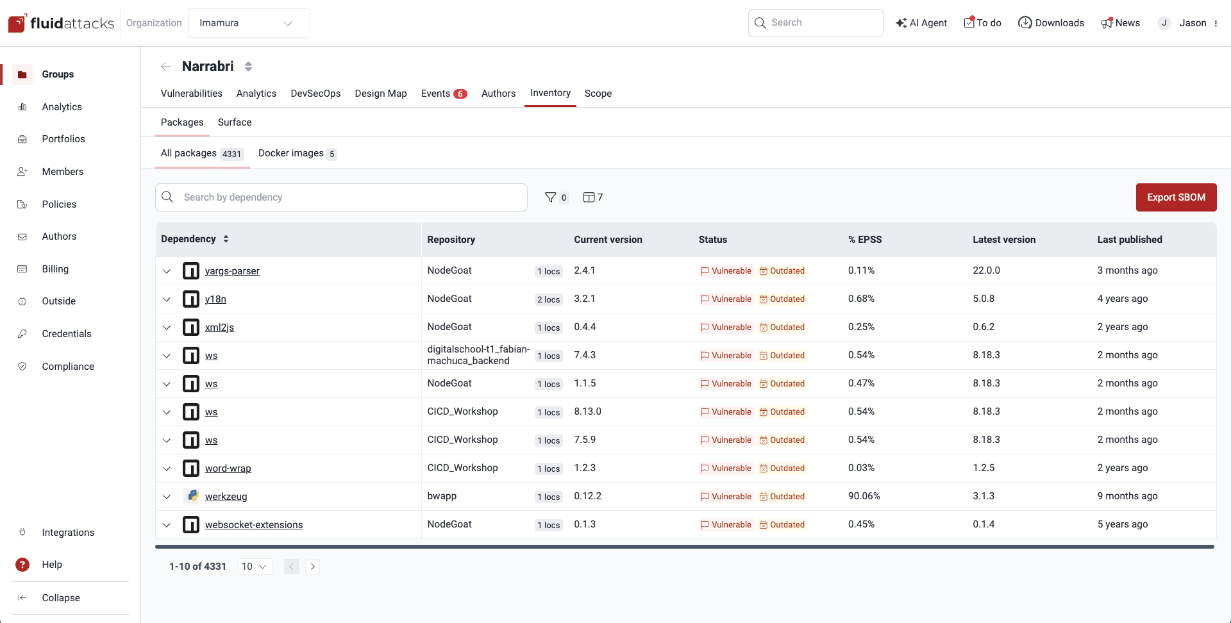The width and height of the screenshot is (1231, 623).
Task: Expand the werkzeug row
Action: click(167, 497)
